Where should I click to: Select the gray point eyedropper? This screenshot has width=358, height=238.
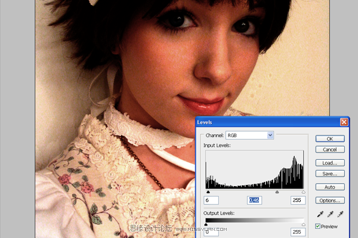click(330, 214)
